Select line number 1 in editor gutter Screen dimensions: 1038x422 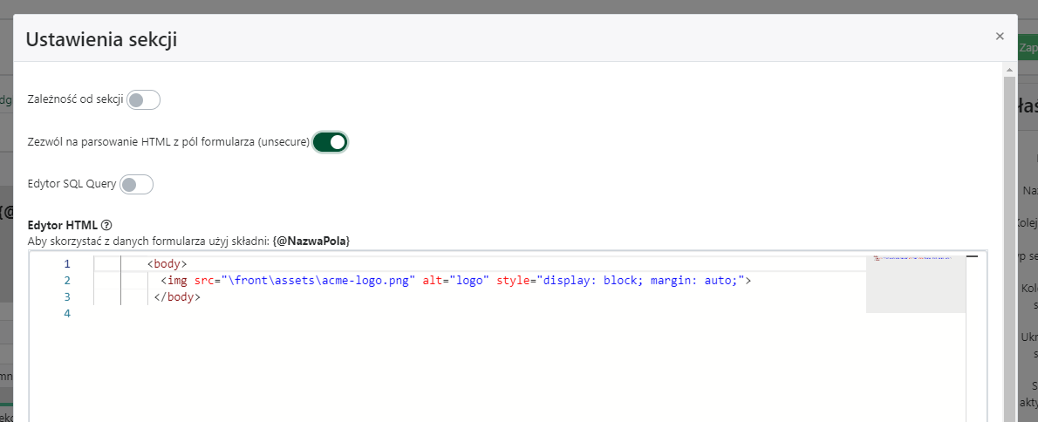tap(66, 264)
